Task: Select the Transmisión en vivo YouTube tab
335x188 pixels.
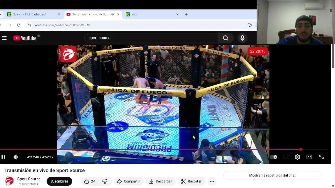Action: click(90, 14)
